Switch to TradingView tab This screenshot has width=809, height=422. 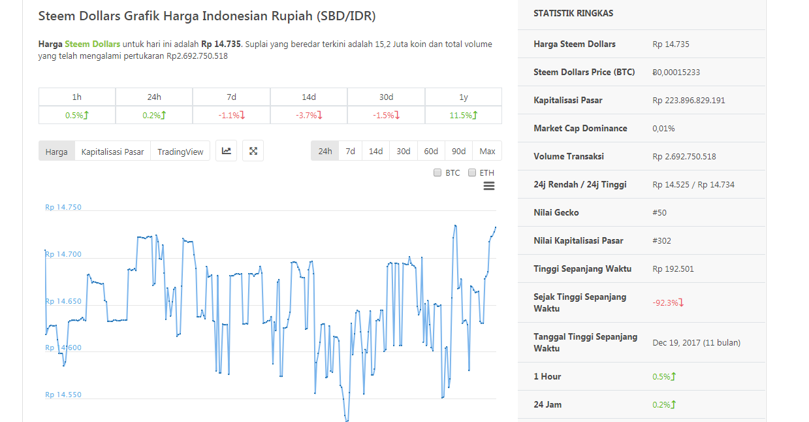click(180, 152)
